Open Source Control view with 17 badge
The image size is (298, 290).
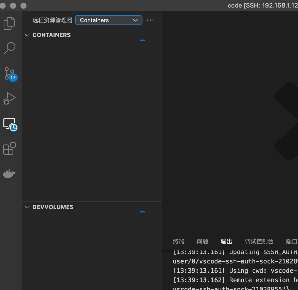[x=10, y=74]
